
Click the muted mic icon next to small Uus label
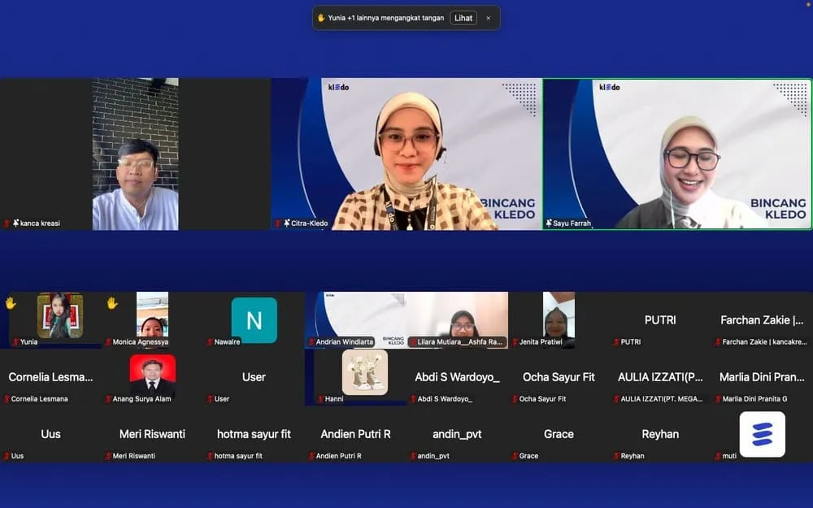click(x=7, y=456)
